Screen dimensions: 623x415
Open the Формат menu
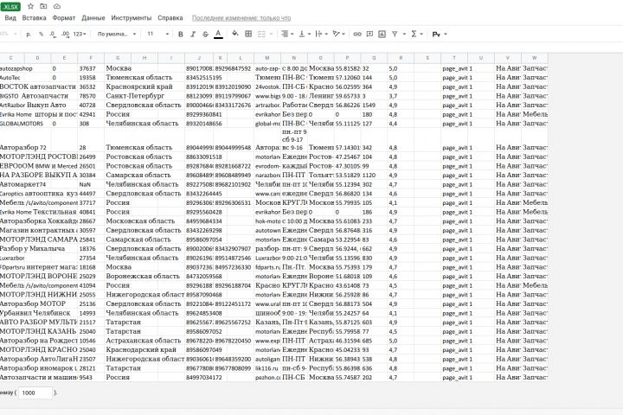pyautogui.click(x=64, y=18)
